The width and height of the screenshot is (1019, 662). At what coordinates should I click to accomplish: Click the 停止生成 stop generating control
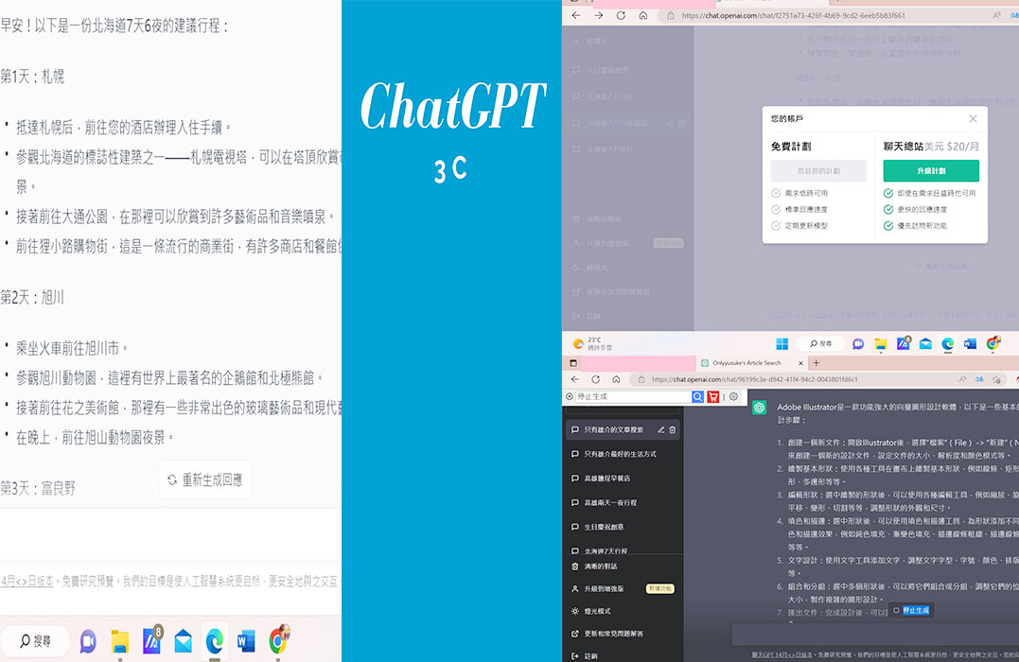tap(912, 610)
